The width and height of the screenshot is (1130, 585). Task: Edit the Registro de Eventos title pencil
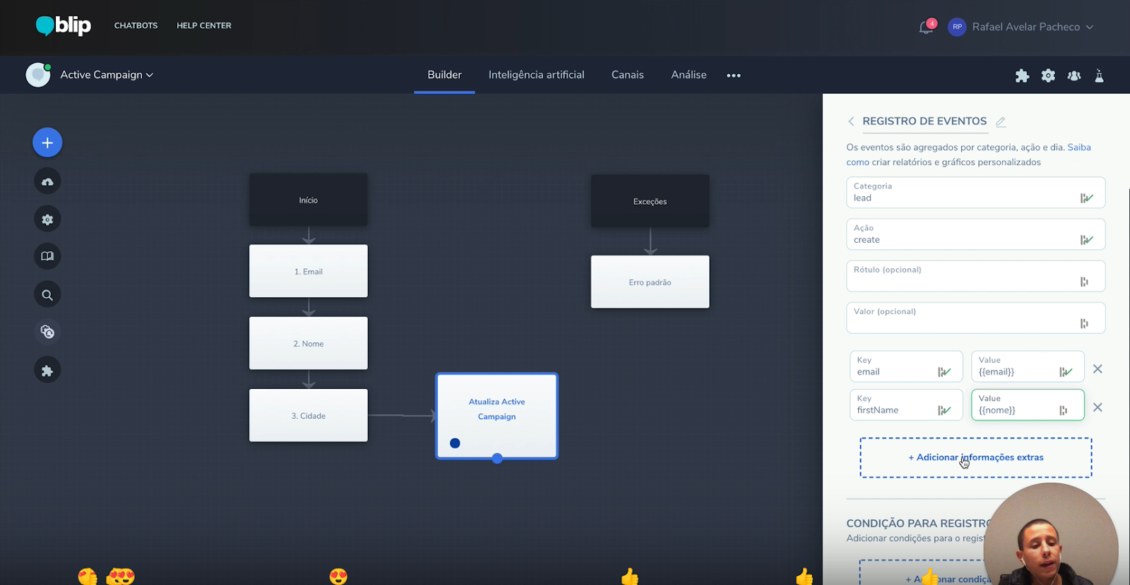(x=1001, y=121)
